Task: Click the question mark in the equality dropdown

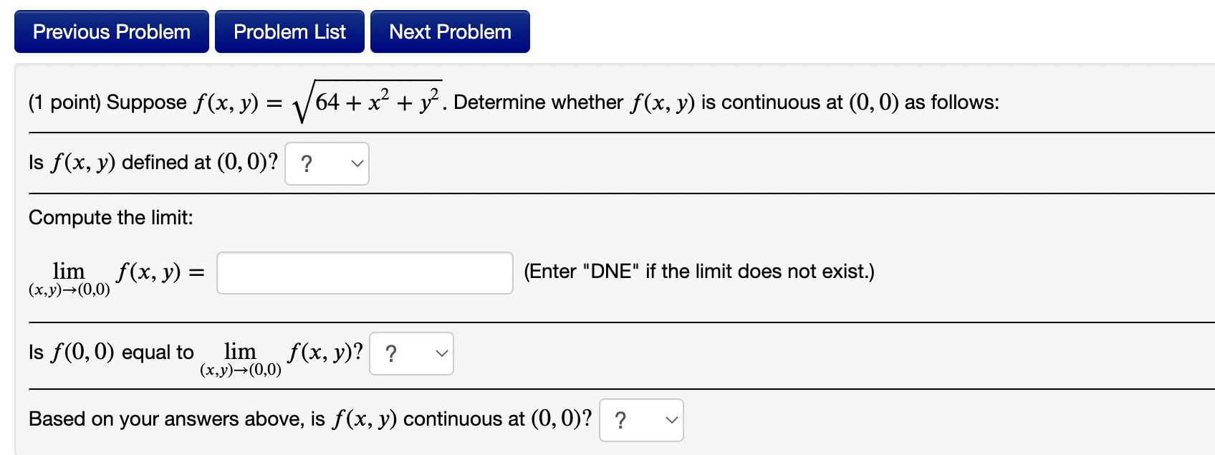Action: coord(391,353)
